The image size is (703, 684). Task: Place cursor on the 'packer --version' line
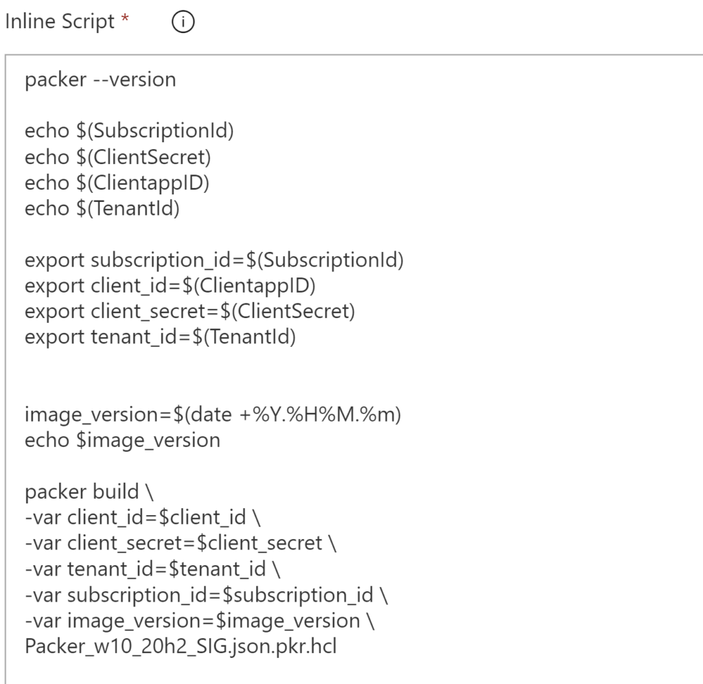100,80
